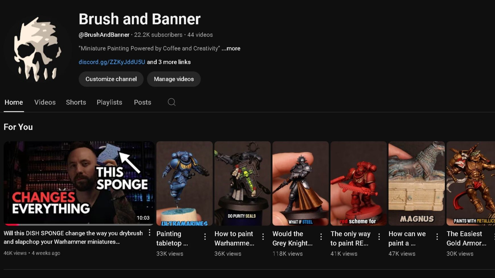Click the 10:03 duration badge
Viewport: 495px width, 278px height.
pos(143,218)
